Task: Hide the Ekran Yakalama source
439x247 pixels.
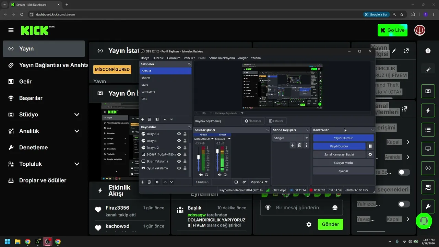Action: click(x=179, y=161)
